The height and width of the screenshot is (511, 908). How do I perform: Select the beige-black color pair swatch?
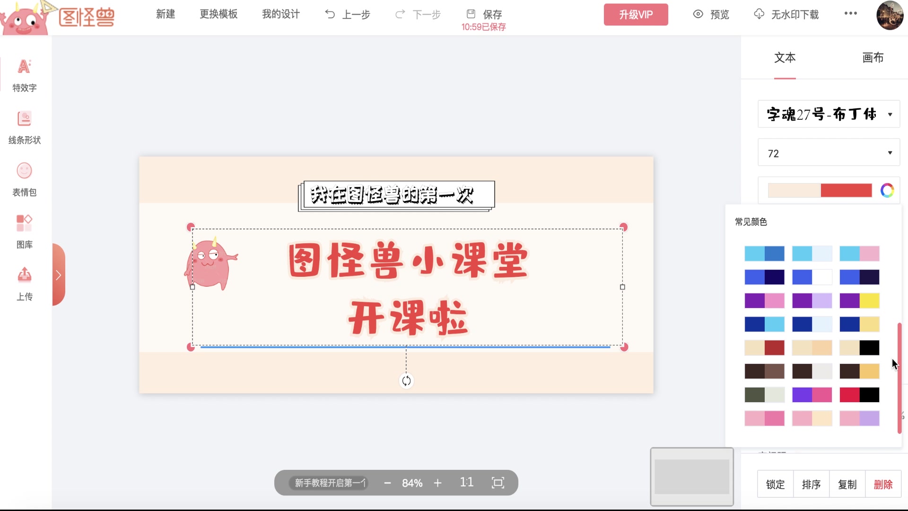[859, 348]
